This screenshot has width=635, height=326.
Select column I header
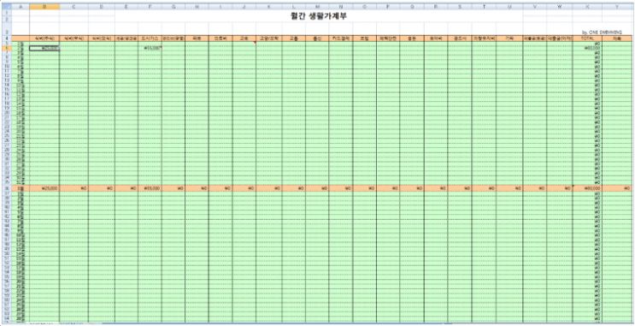point(220,7)
